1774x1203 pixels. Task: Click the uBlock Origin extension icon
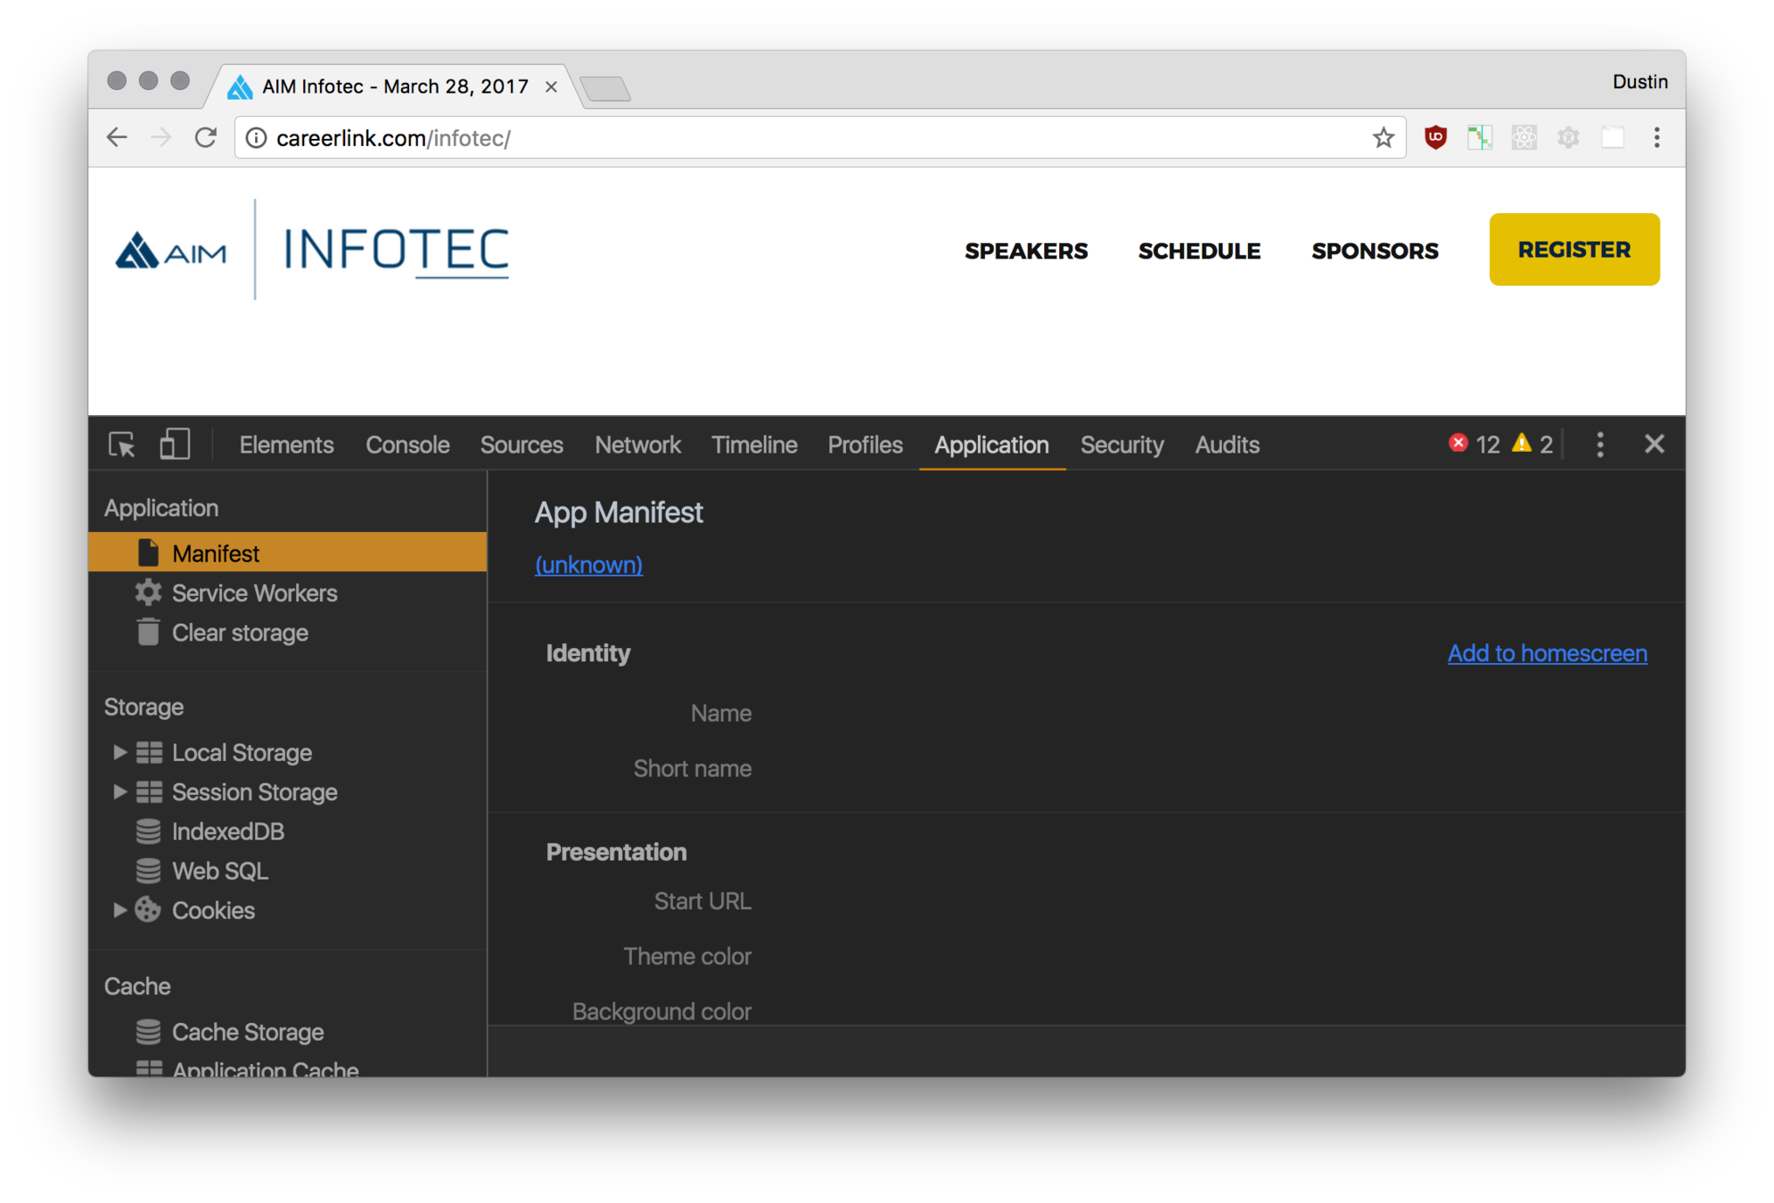point(1435,137)
